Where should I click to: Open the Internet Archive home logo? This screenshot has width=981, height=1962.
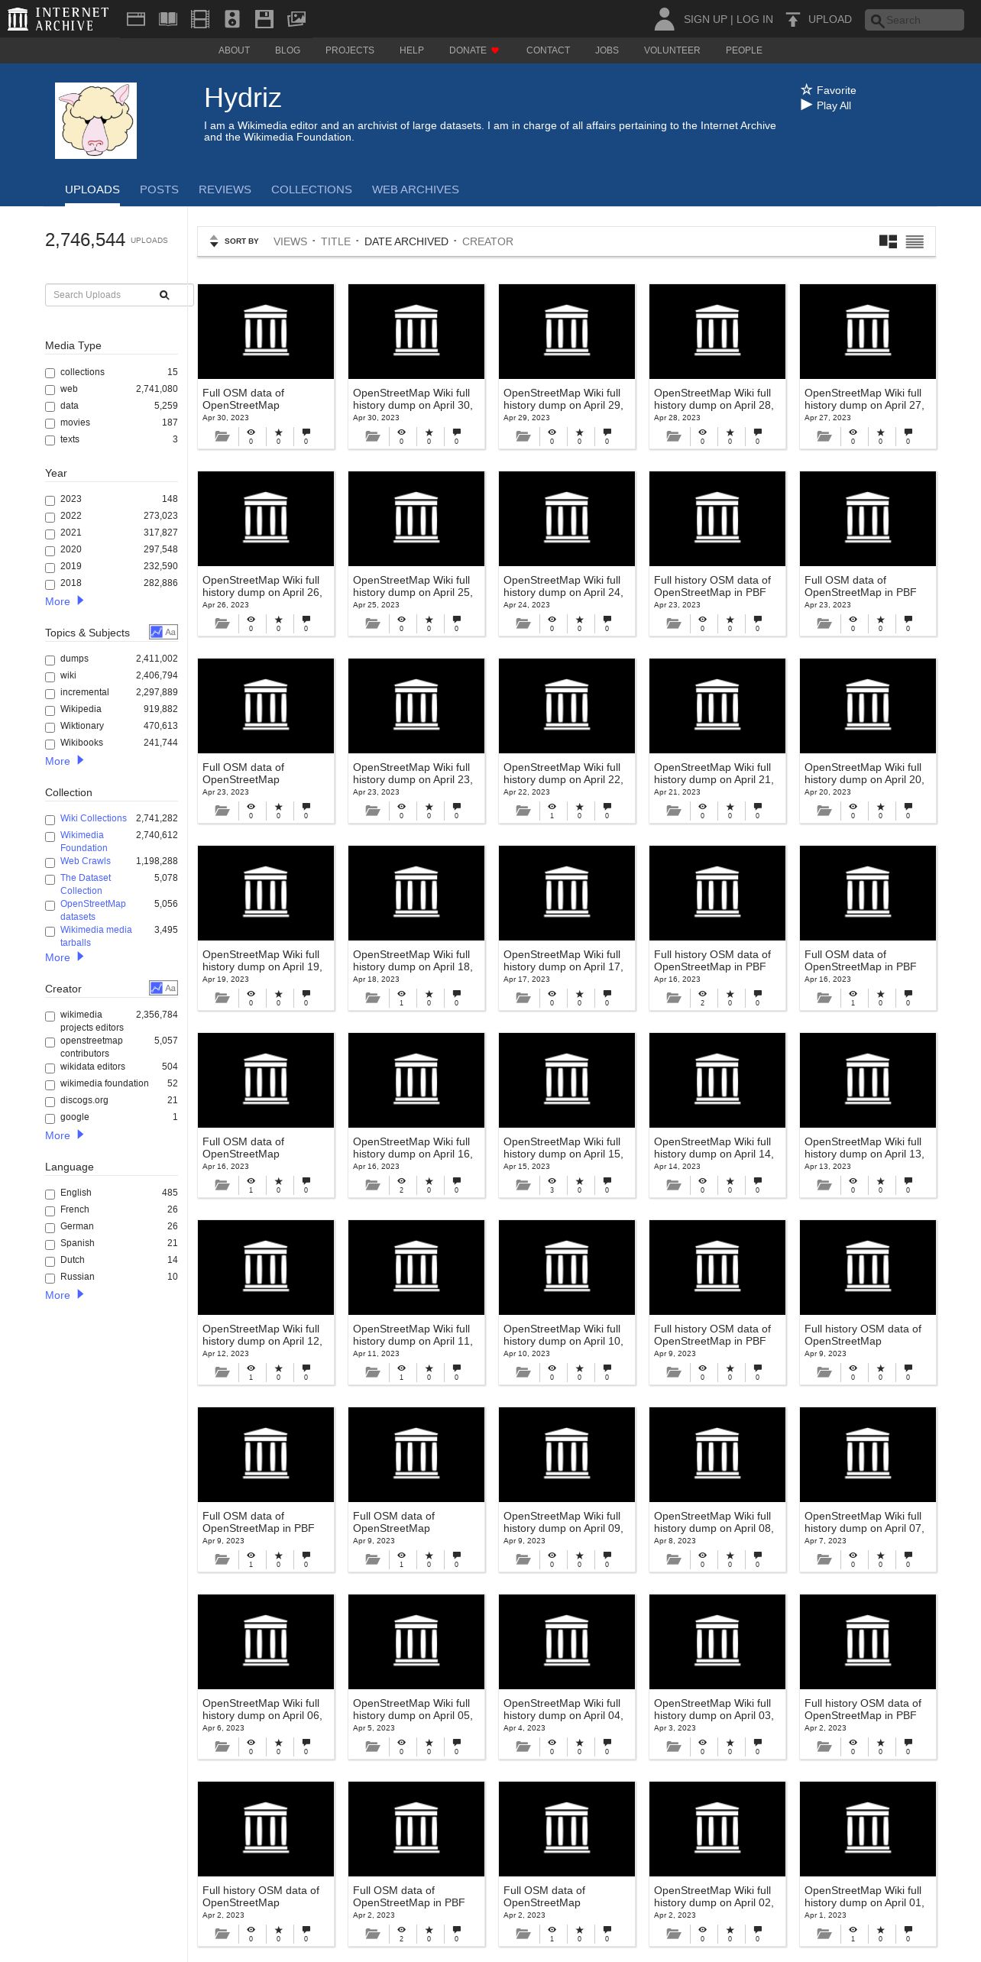tap(58, 19)
